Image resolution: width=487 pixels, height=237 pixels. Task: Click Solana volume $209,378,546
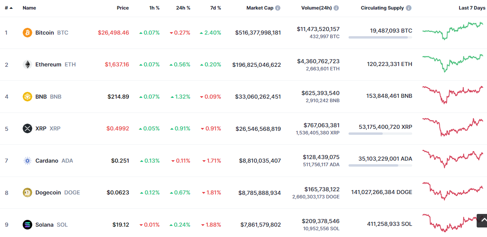coord(321,221)
